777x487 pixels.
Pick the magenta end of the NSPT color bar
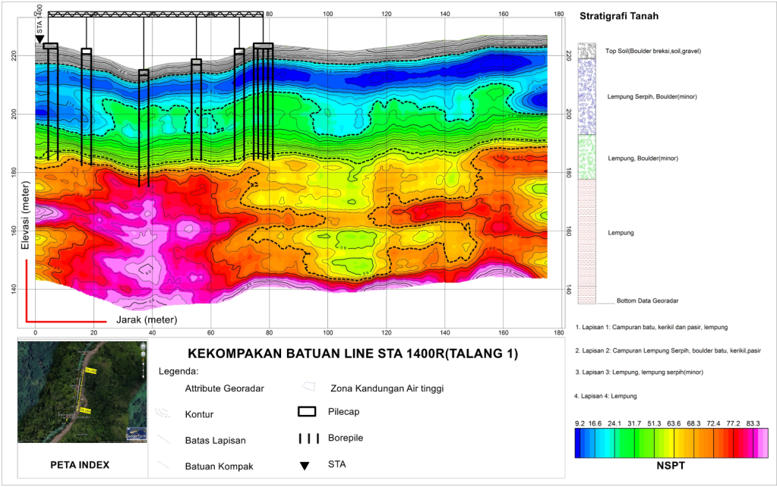click(x=763, y=444)
